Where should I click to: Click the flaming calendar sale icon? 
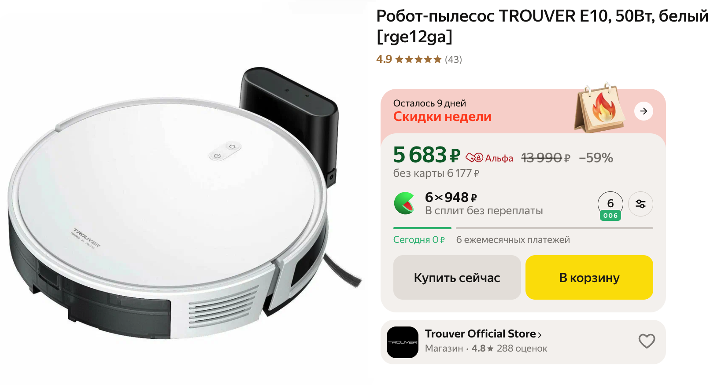tap(599, 108)
